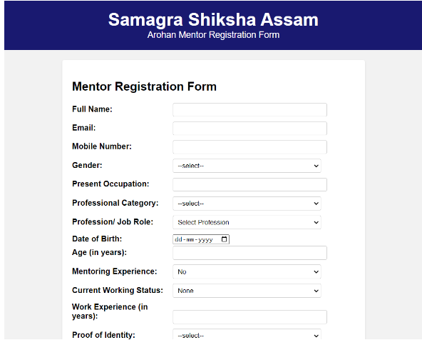
Task: Open the Date of Birth calendar picker icon
Action: point(224,239)
